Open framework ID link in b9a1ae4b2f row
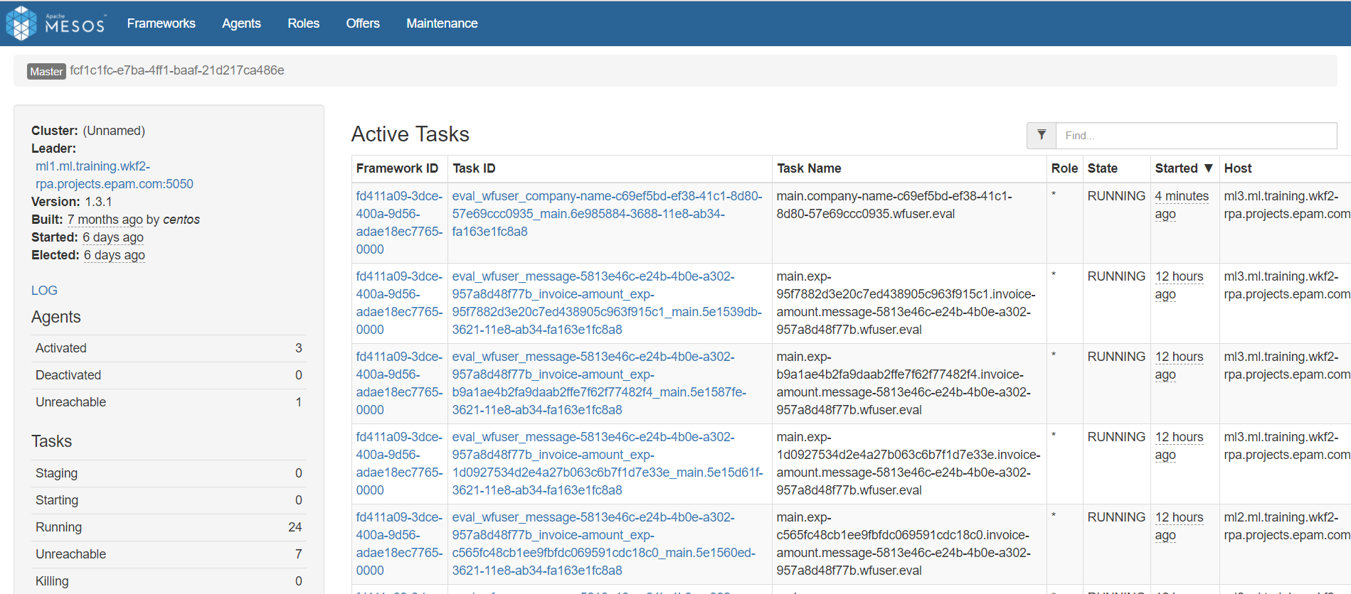This screenshot has width=1351, height=594. pos(399,383)
